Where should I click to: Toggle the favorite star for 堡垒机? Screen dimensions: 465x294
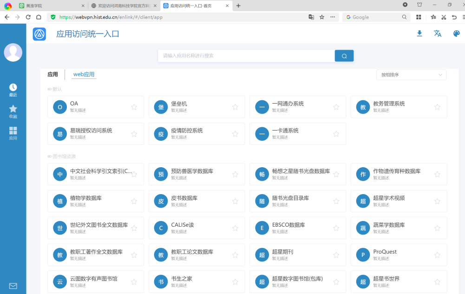(235, 107)
